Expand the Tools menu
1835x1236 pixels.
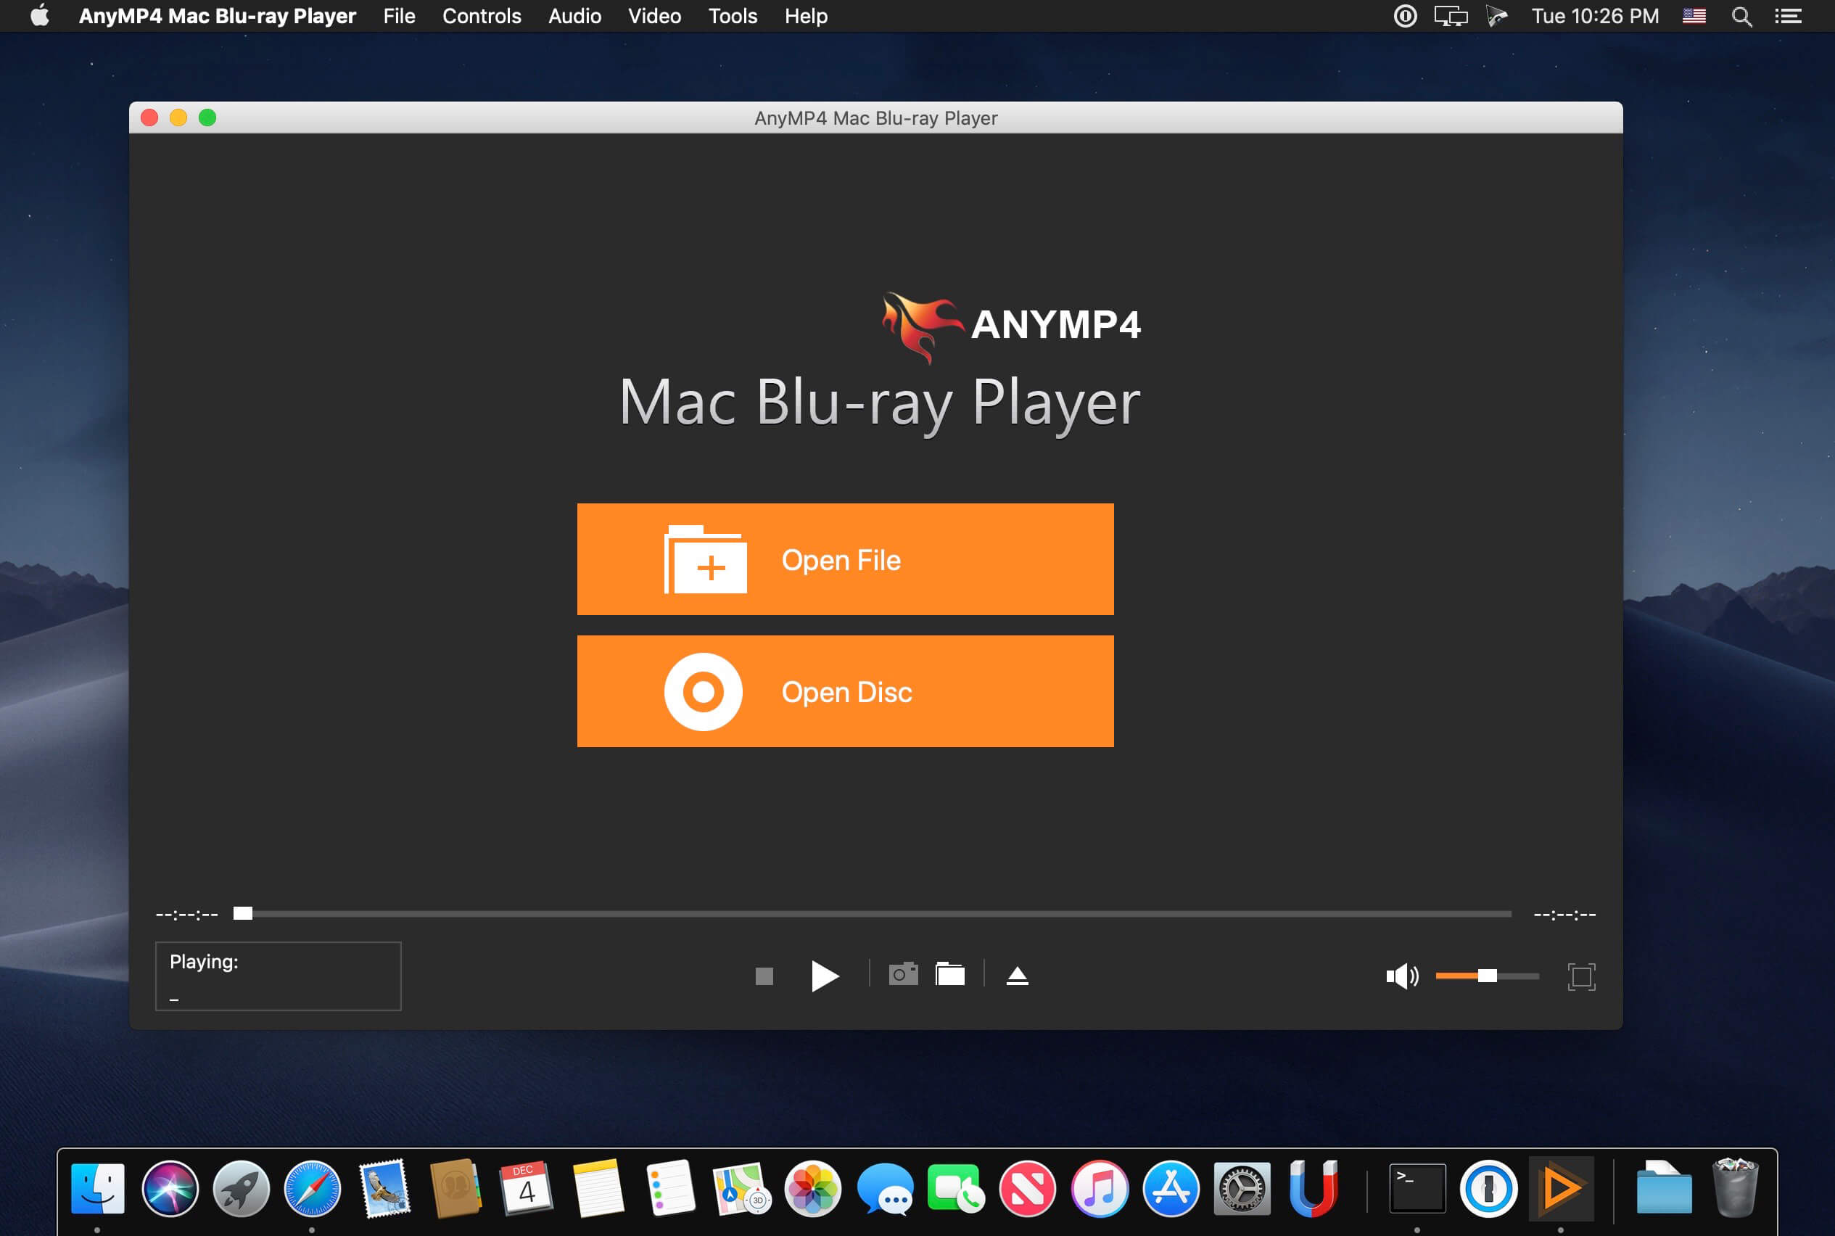tap(733, 16)
